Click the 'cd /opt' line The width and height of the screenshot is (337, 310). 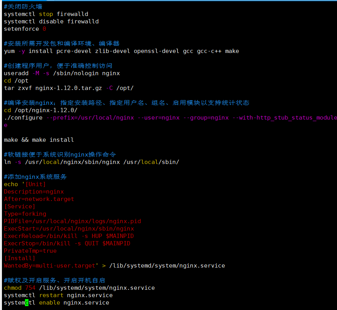[x=16, y=81]
